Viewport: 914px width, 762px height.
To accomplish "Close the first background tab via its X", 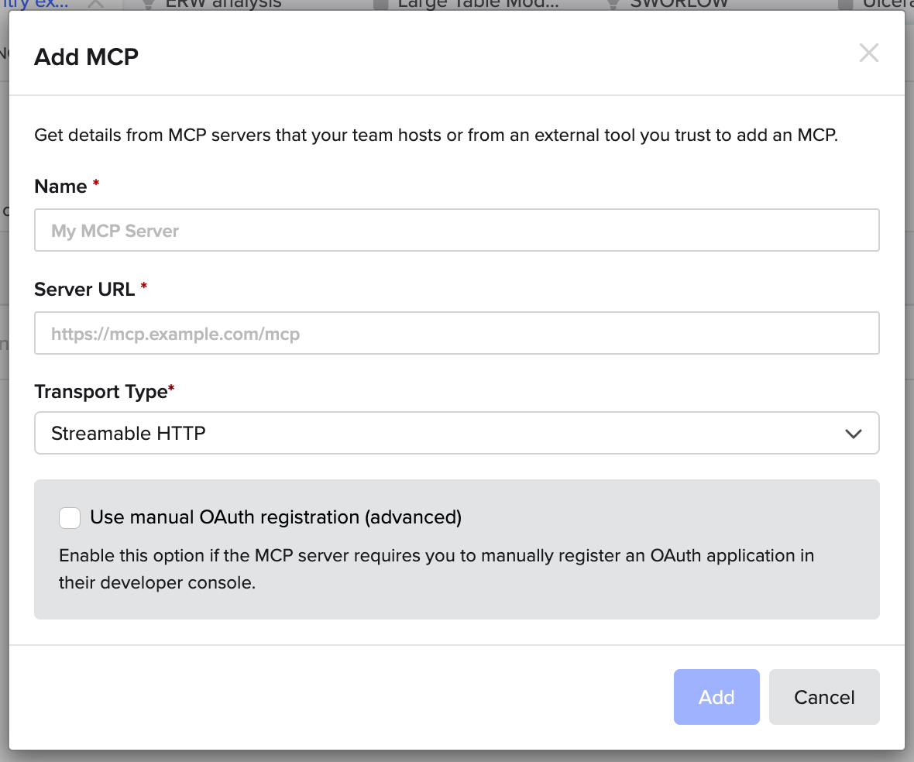I will tap(95, 4).
